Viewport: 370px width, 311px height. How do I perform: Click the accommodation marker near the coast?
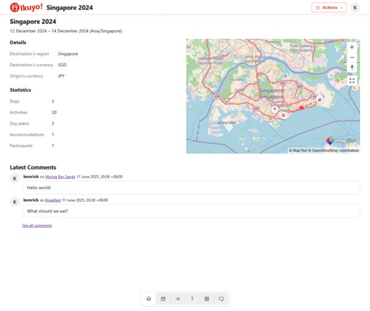pyautogui.click(x=284, y=115)
